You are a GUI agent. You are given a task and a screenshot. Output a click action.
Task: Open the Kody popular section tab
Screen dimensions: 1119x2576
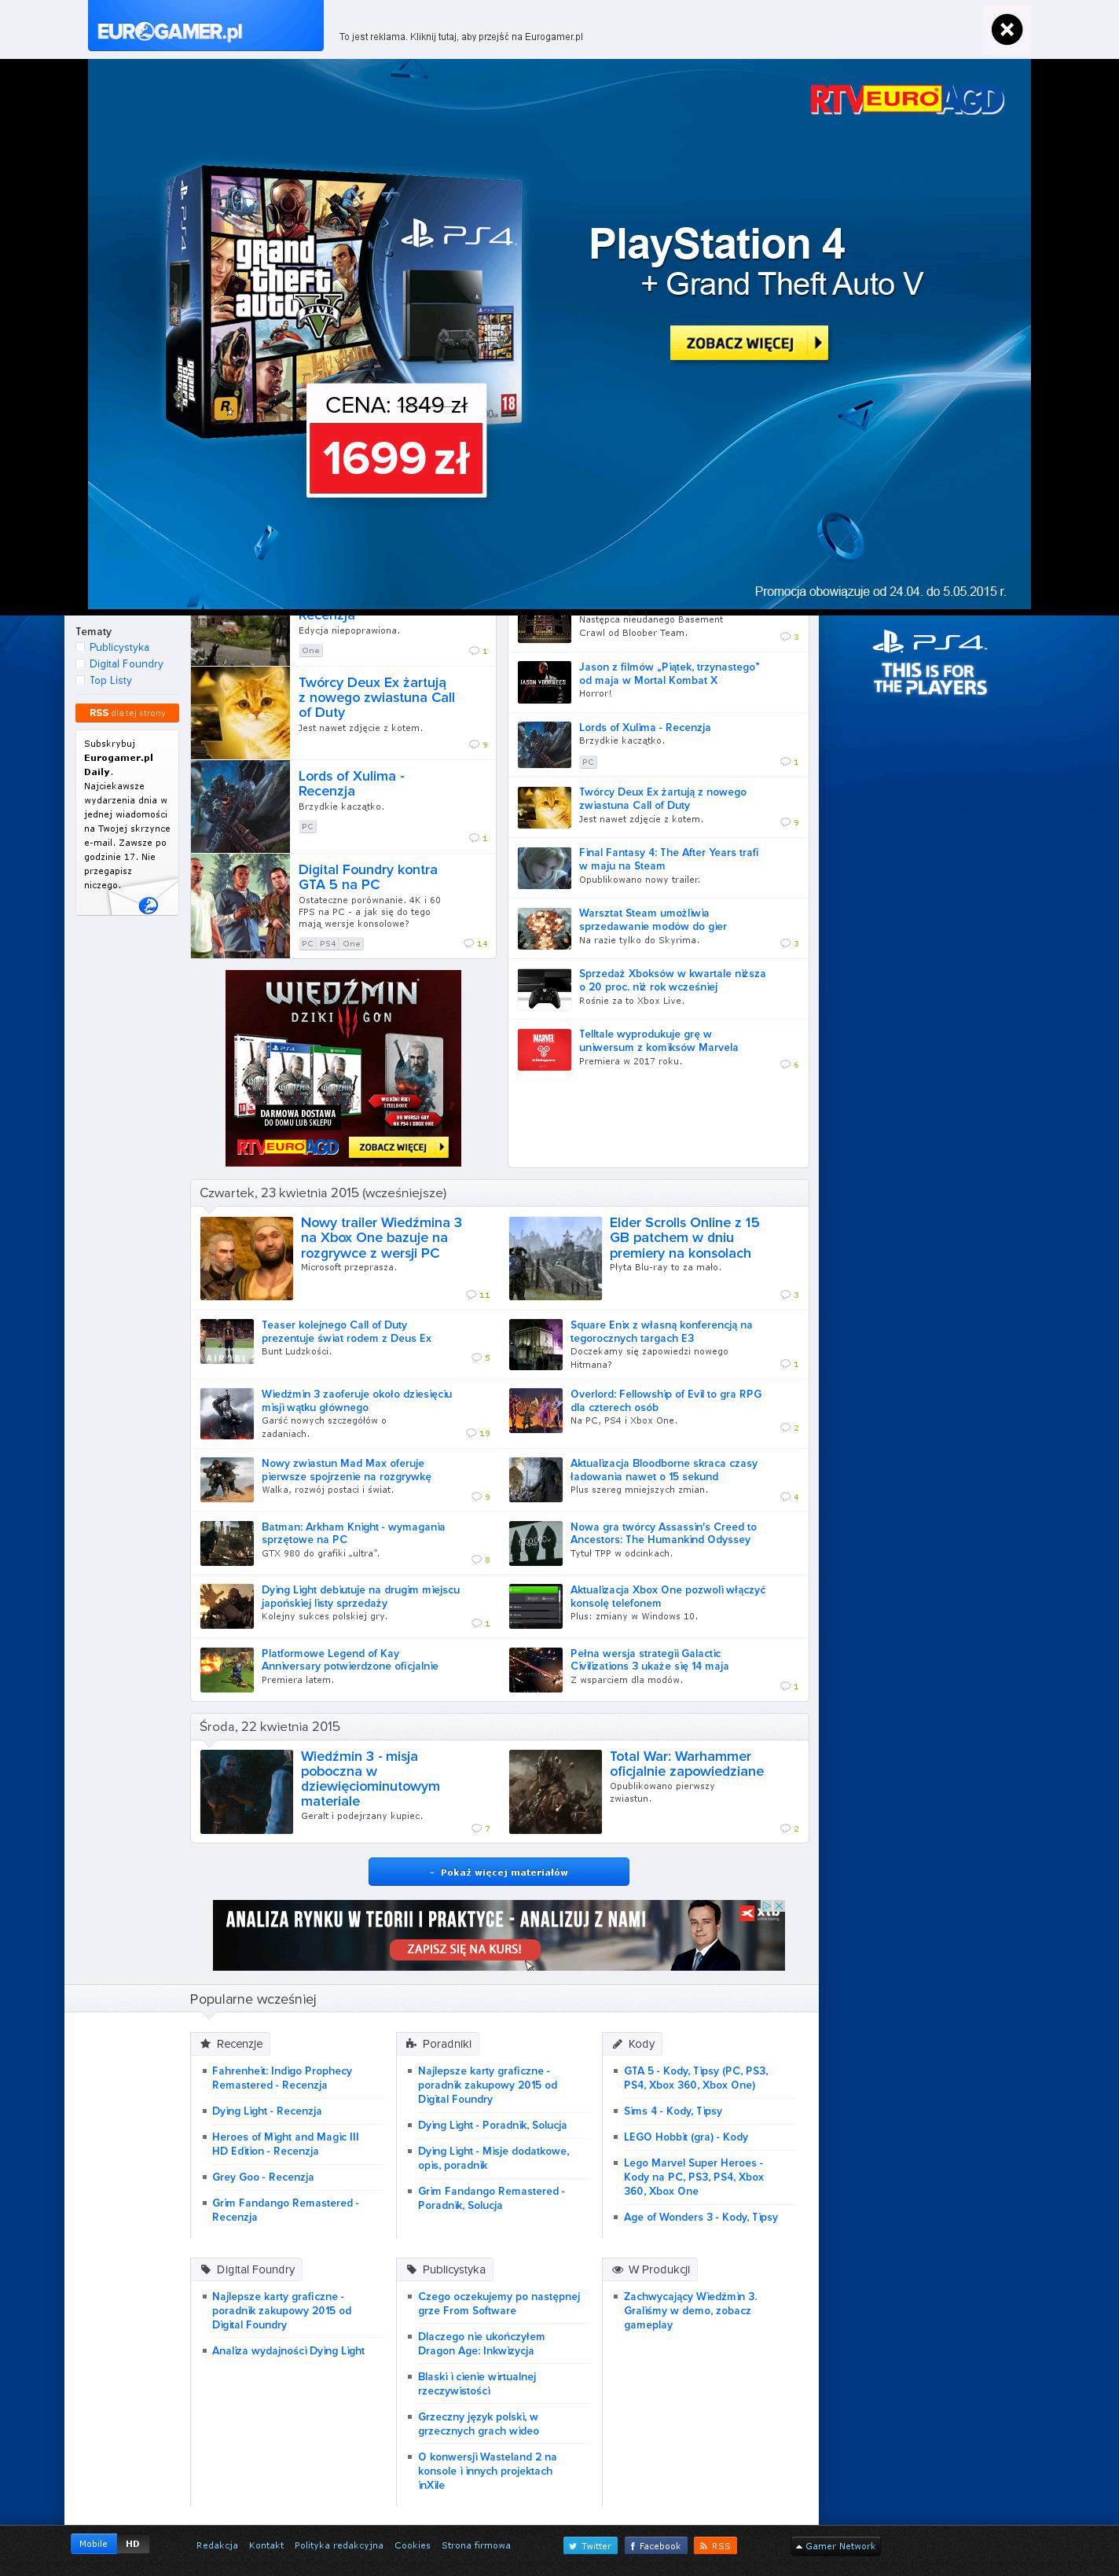633,2043
